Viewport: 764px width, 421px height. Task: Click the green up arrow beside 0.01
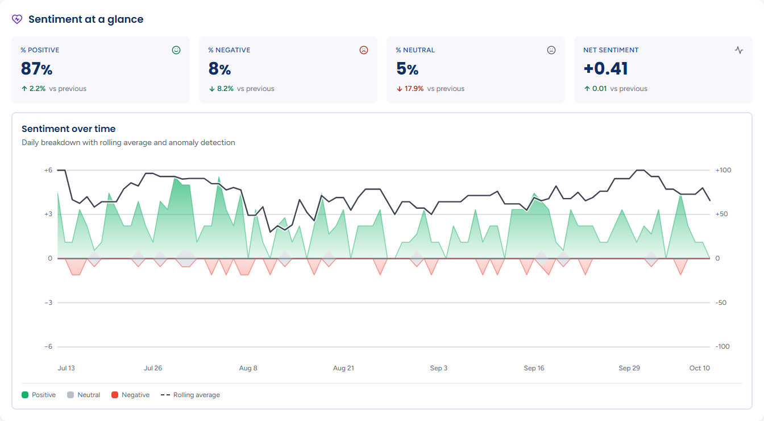tap(587, 89)
